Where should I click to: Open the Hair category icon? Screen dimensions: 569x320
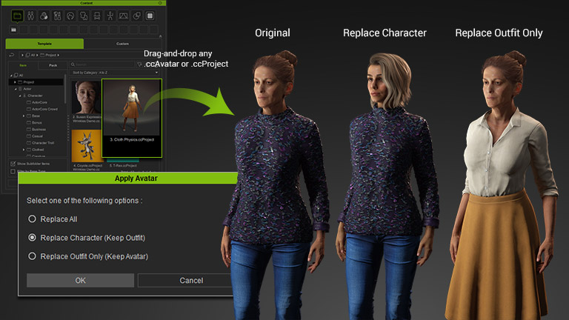[71, 16]
